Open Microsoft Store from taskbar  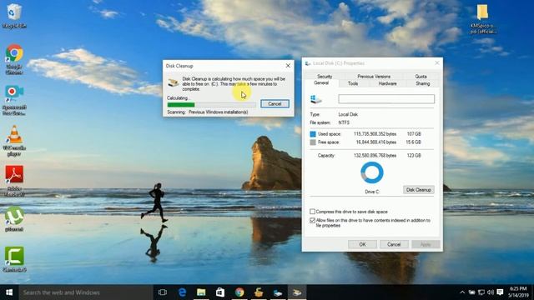point(220,292)
